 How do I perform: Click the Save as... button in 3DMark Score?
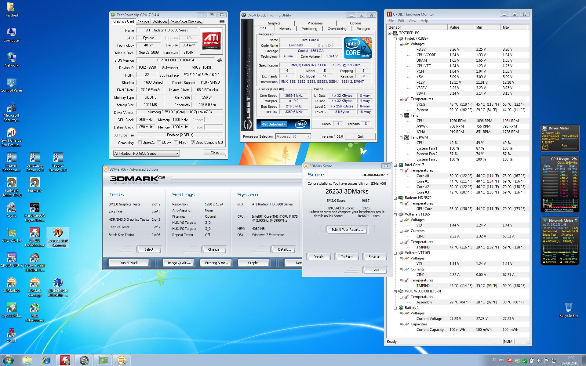click(375, 257)
